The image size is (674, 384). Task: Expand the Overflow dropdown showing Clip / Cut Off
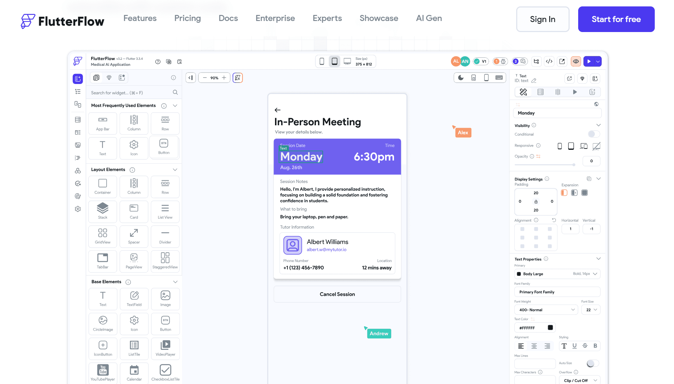pyautogui.click(x=580, y=380)
